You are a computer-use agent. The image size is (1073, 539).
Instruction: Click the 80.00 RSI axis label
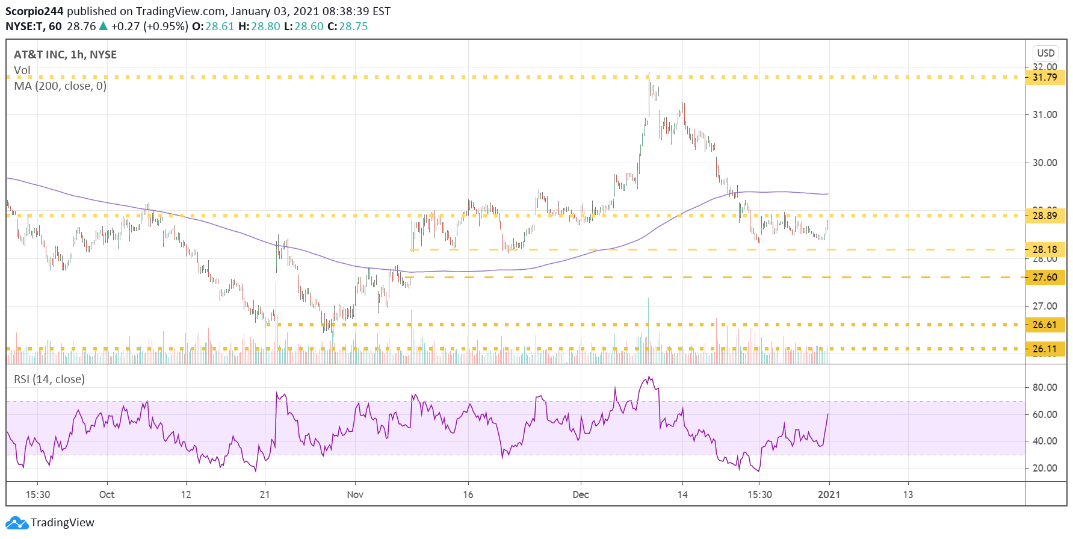[x=1045, y=387]
